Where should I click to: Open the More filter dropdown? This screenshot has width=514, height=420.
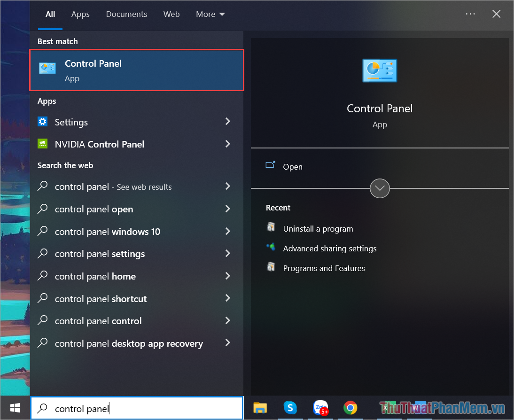(210, 14)
